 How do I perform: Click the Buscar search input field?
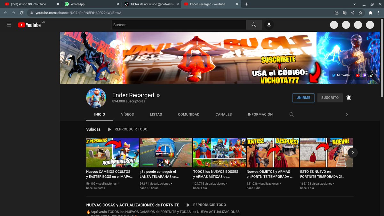tap(179, 25)
